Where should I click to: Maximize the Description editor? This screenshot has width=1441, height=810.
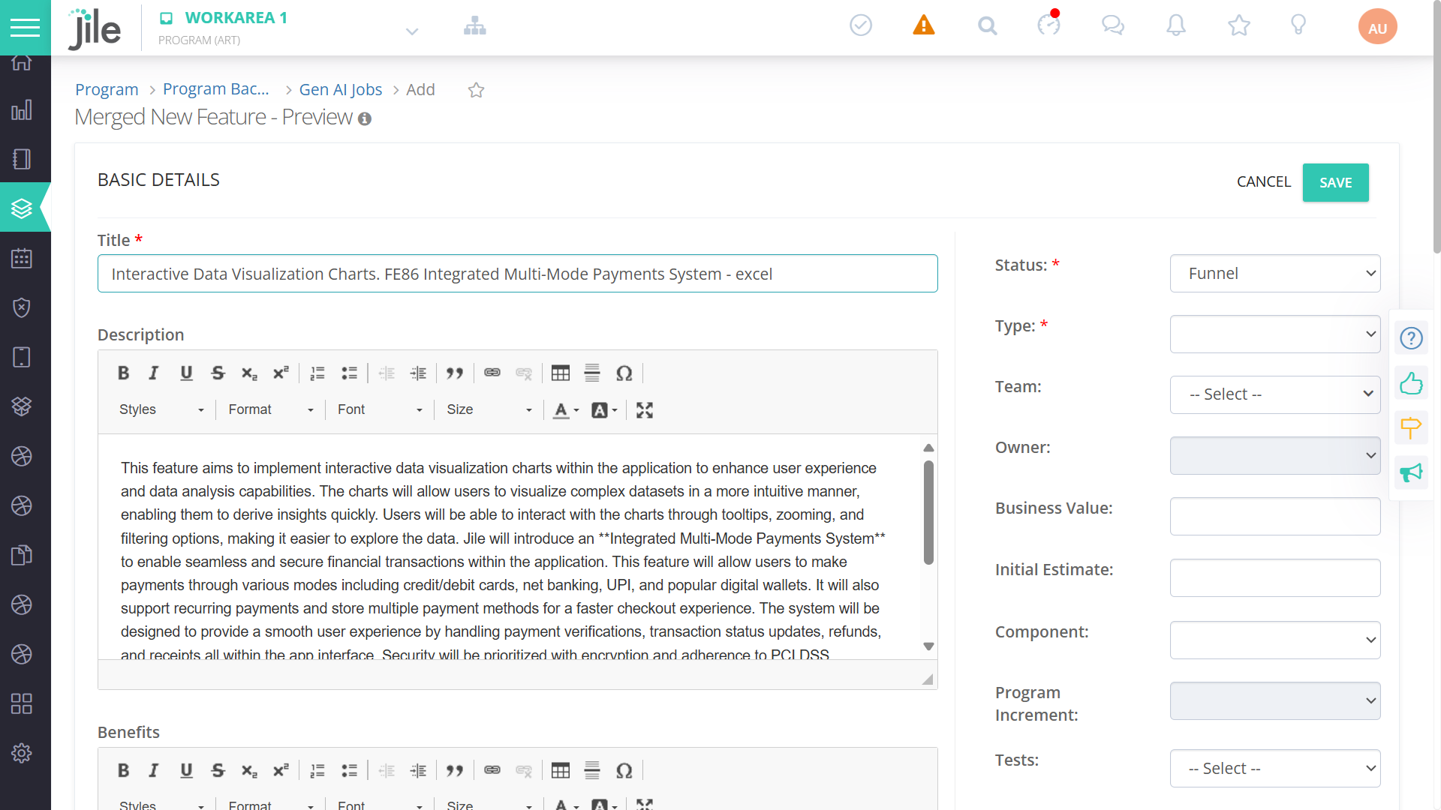645,410
